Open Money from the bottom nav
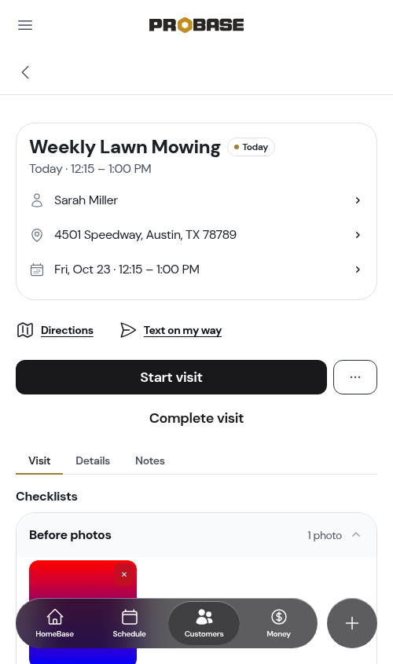Viewport: 393px width, 664px height. pyautogui.click(x=279, y=623)
